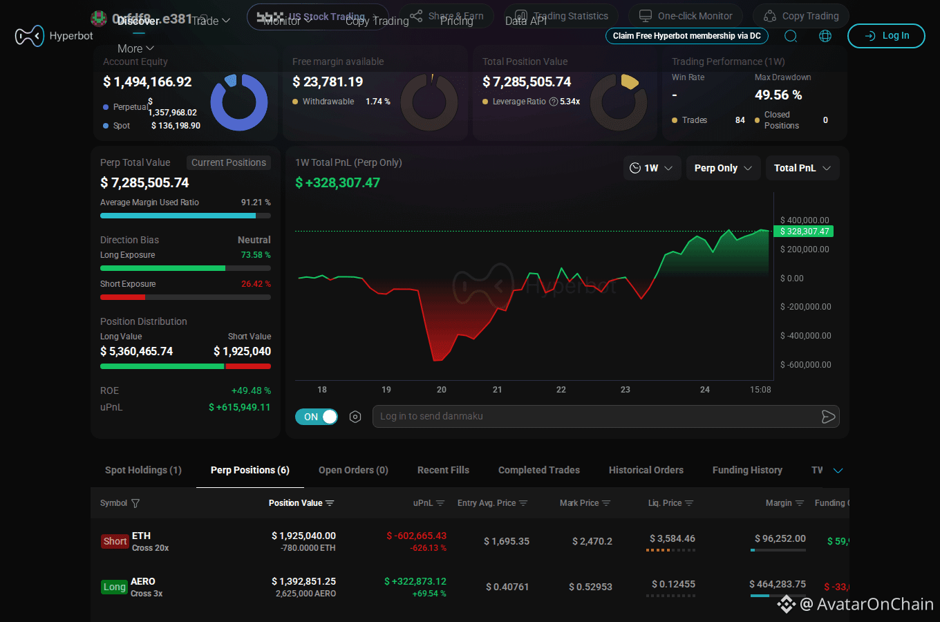Sort by Margin column
This screenshot has height=622, width=940.
800,503
